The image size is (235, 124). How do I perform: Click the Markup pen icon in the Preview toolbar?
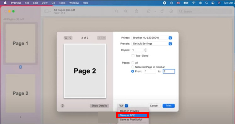click(x=148, y=11)
